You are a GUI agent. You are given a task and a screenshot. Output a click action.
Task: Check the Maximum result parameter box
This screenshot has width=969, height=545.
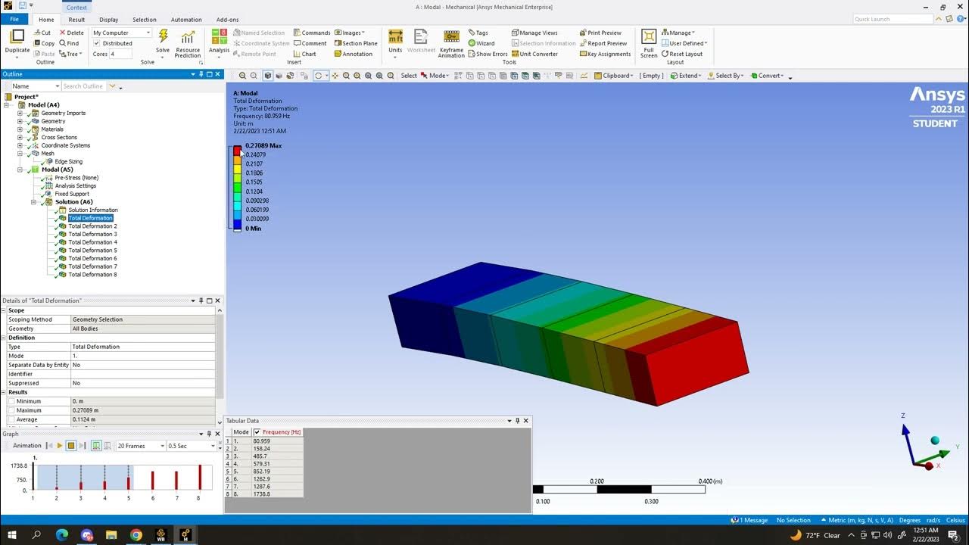coord(11,410)
